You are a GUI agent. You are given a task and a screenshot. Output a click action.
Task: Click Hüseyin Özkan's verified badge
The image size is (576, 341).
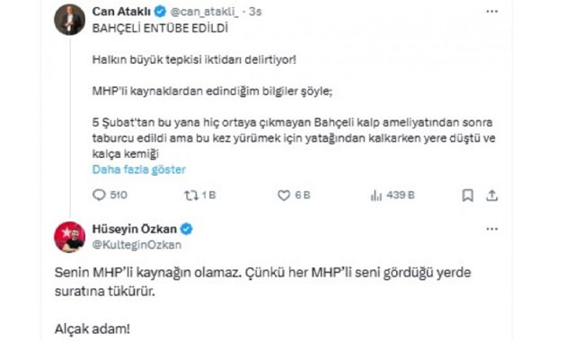click(186, 229)
